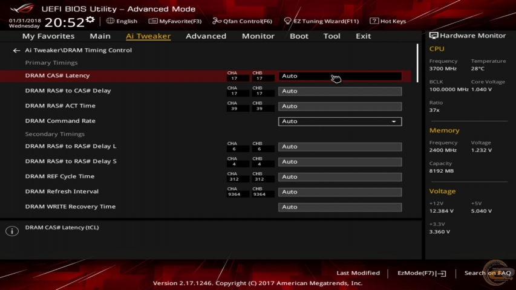Click the ROG logo at top left
Screen dimensions: 516x290
coord(21,8)
